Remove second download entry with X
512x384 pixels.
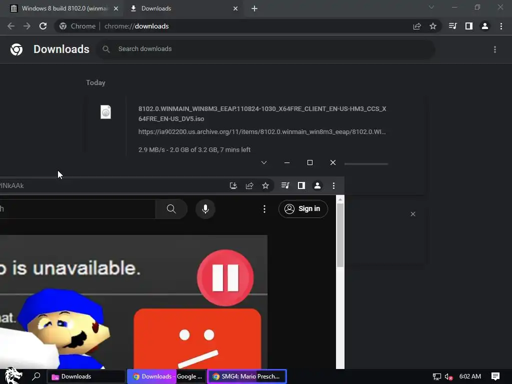click(x=413, y=214)
